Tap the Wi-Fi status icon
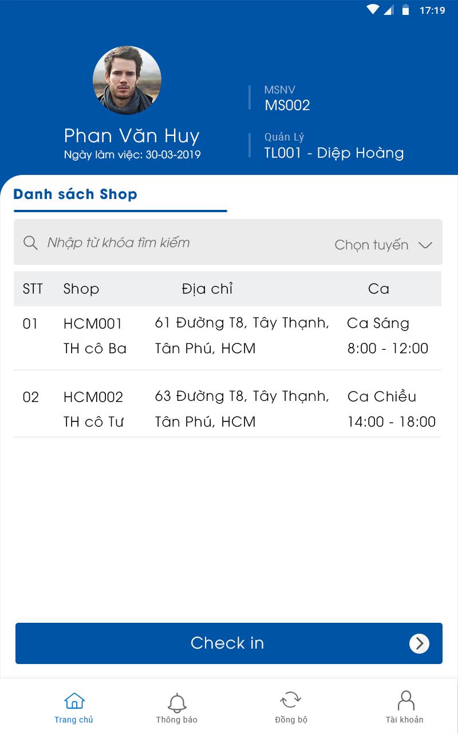 pyautogui.click(x=373, y=10)
